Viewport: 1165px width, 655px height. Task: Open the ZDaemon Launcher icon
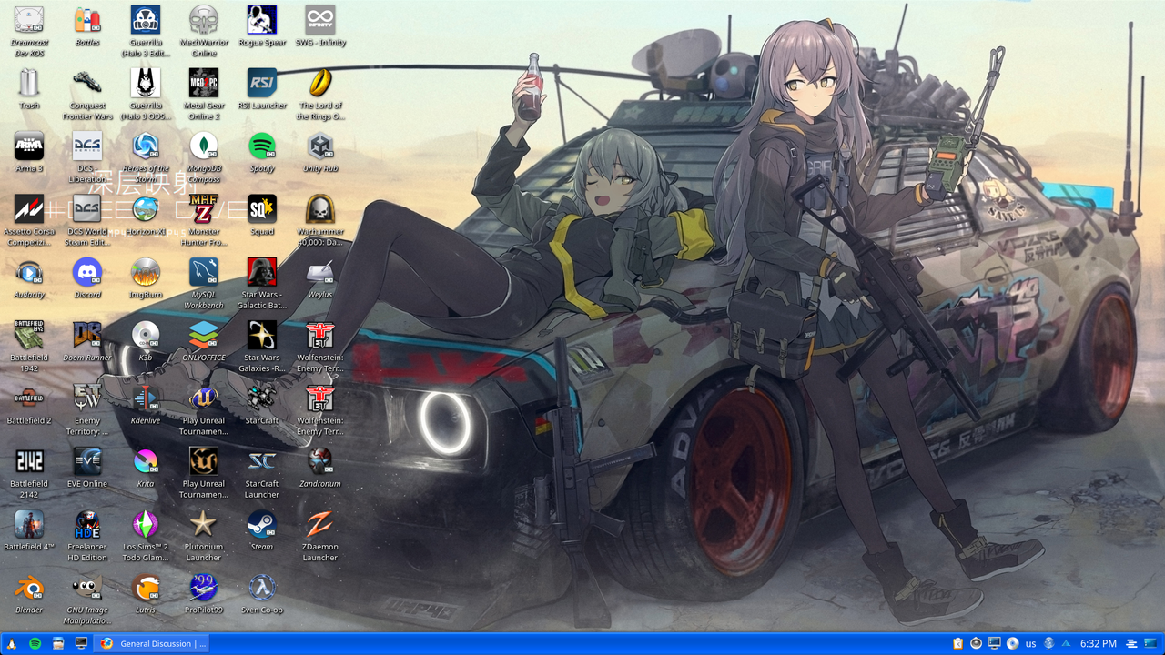click(x=320, y=522)
